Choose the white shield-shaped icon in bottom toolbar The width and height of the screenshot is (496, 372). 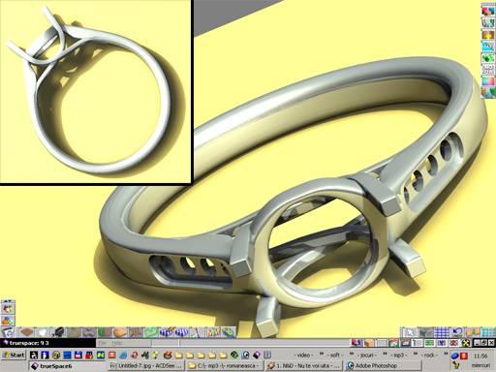coord(43,332)
